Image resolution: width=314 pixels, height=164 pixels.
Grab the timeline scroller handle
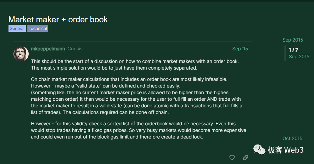[x=285, y=53]
